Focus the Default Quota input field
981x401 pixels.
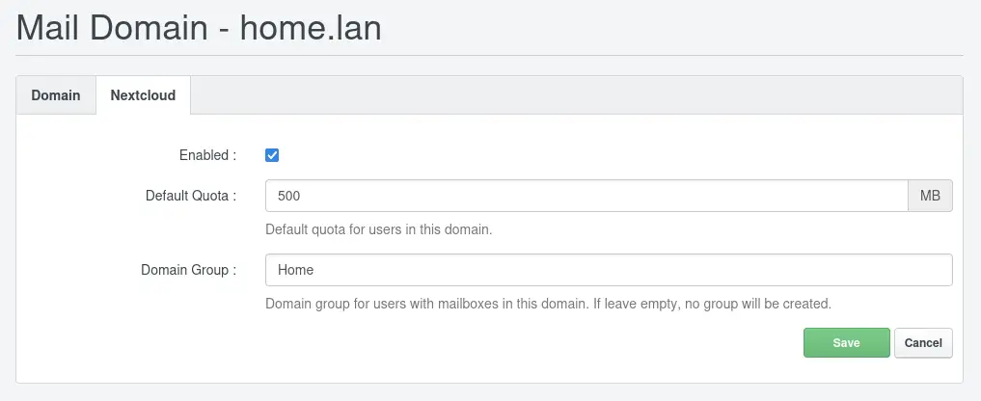[586, 196]
